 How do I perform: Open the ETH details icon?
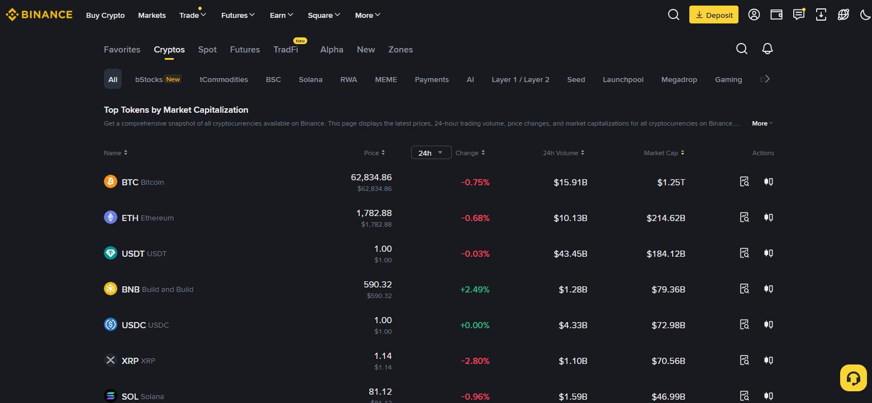744,217
